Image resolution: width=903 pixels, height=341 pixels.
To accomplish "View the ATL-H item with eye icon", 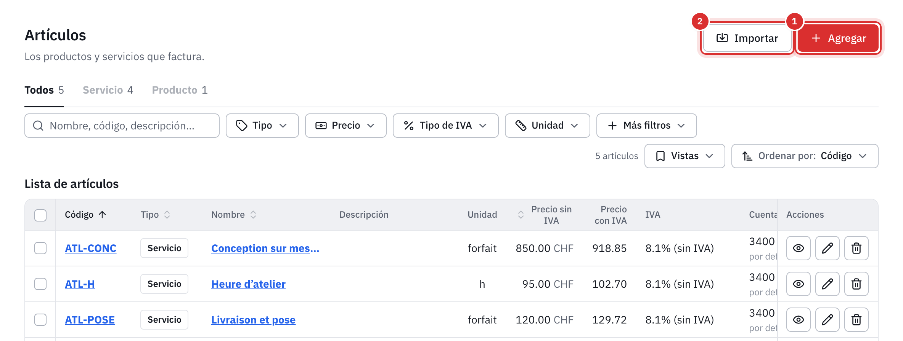I will (798, 284).
